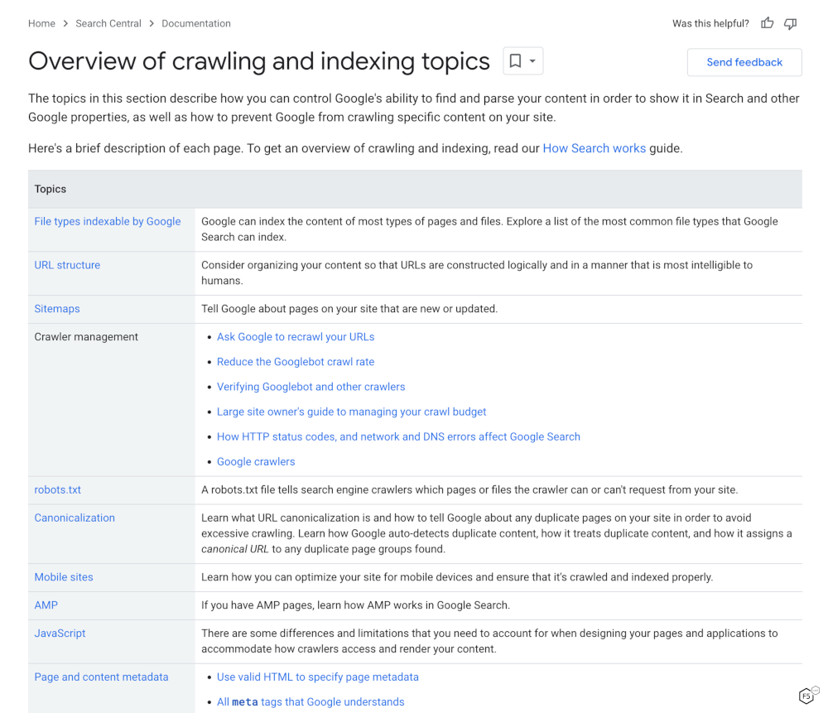Click the thumbs up helpful icon
The image size is (828, 713).
click(x=768, y=23)
